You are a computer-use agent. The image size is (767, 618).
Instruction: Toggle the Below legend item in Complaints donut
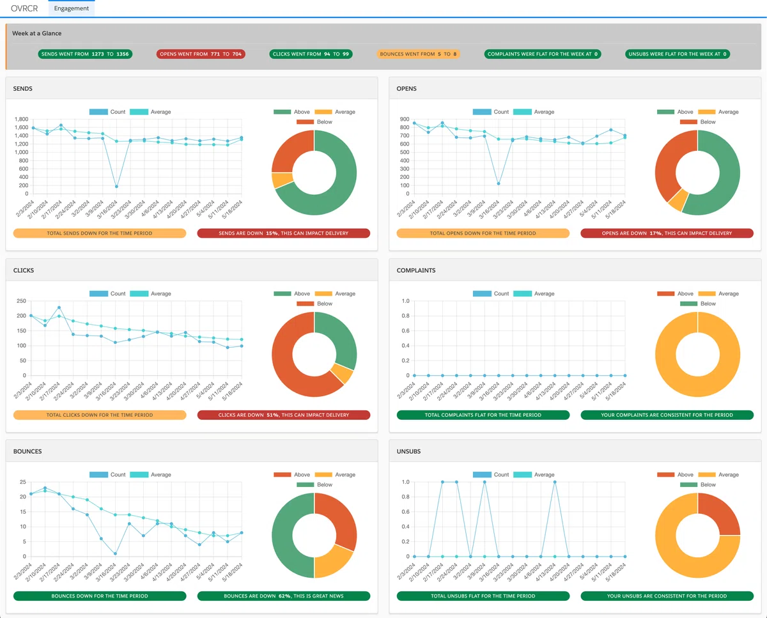pyautogui.click(x=698, y=304)
